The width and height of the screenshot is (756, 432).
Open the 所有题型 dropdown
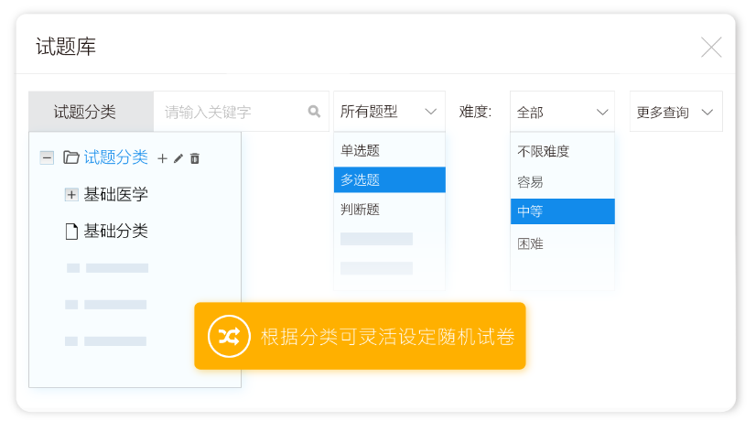click(389, 112)
